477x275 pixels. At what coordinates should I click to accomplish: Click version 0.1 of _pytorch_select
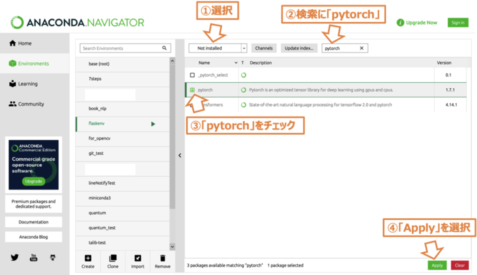pyautogui.click(x=449, y=75)
